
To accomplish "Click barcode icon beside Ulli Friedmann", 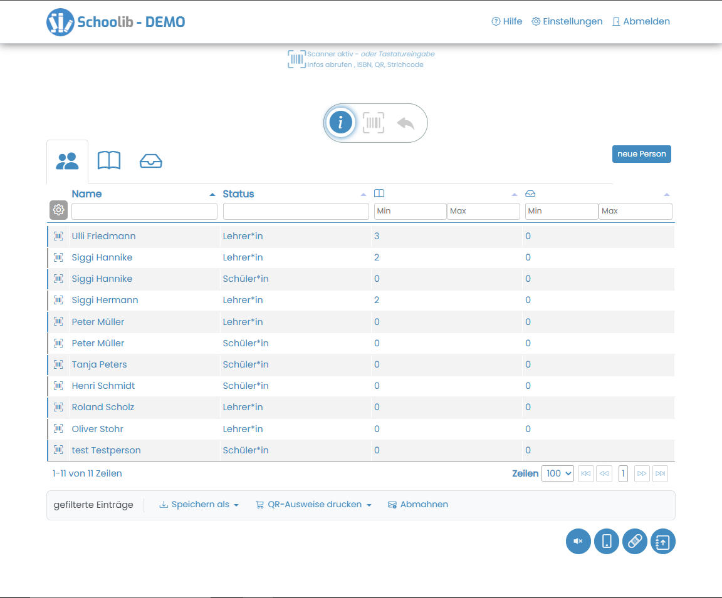I will tap(58, 236).
